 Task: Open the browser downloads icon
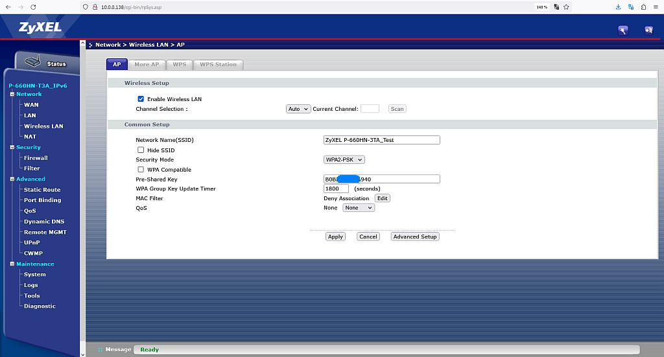(x=618, y=6)
